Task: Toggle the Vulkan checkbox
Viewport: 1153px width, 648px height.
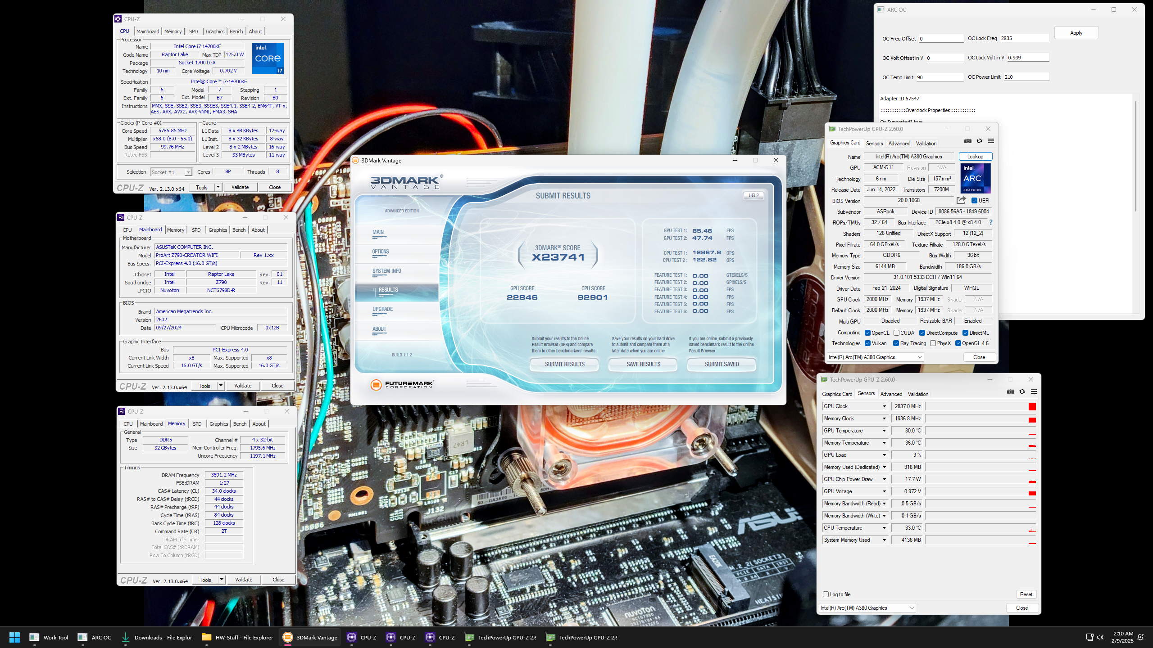Action: pos(867,343)
